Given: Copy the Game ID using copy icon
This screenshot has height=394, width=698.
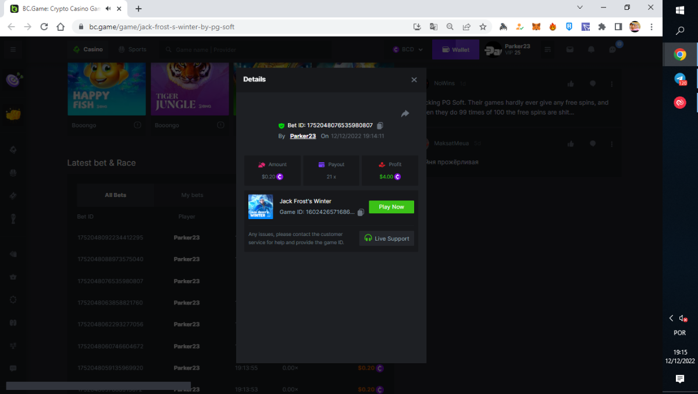Looking at the screenshot, I should pos(361,213).
